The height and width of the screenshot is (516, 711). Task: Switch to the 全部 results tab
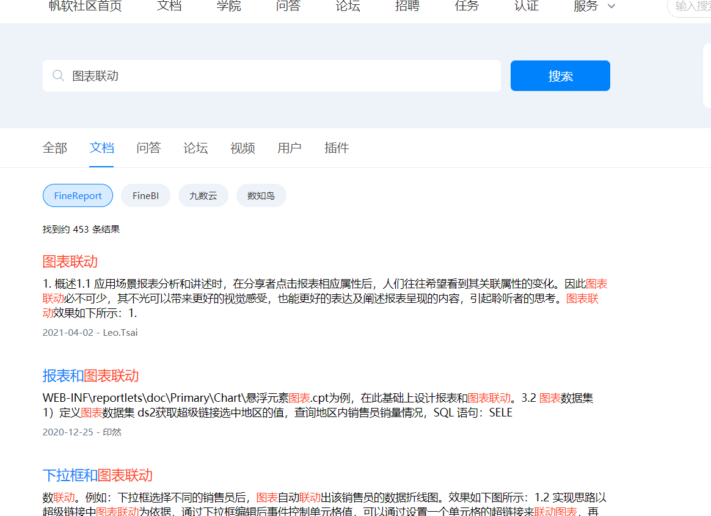click(x=55, y=148)
